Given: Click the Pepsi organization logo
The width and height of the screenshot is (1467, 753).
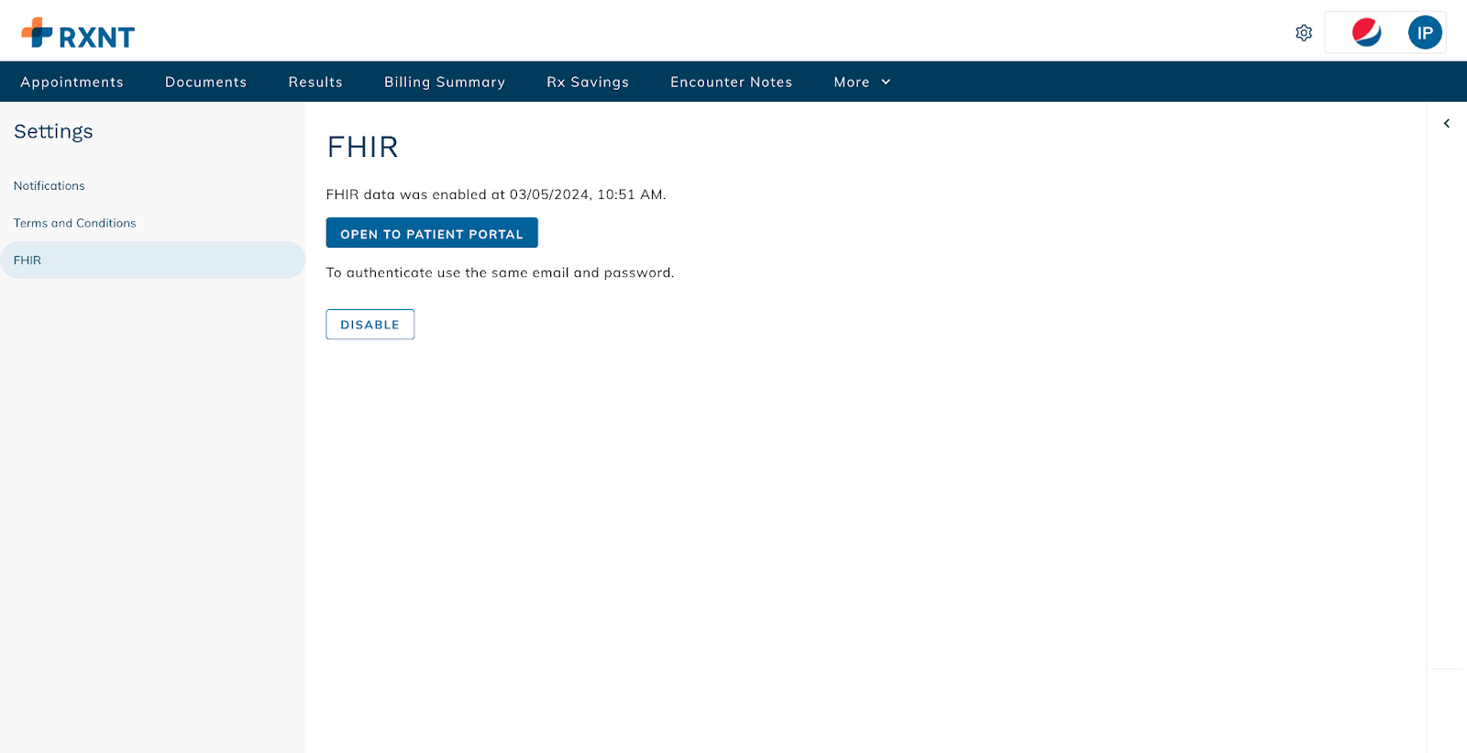Looking at the screenshot, I should pos(1366,33).
